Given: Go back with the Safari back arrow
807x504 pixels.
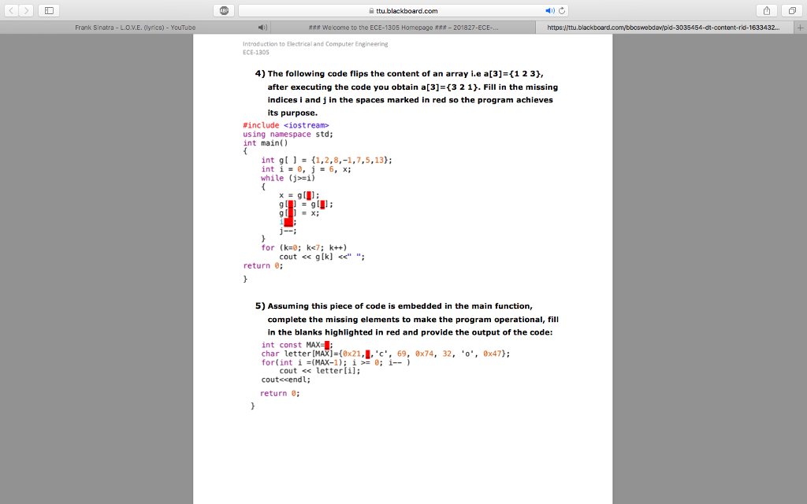Looking at the screenshot, I should click(x=11, y=10).
